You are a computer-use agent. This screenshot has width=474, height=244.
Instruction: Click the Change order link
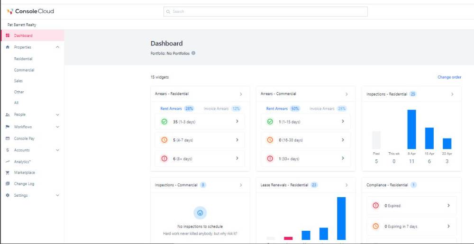coord(449,77)
